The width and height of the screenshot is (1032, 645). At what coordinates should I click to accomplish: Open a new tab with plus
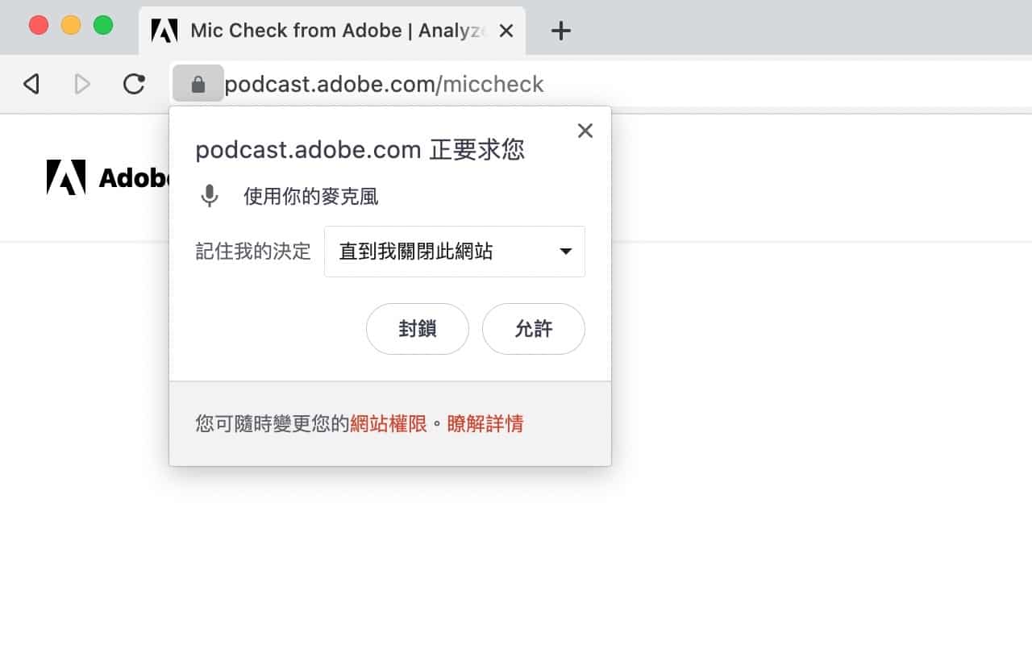point(560,31)
